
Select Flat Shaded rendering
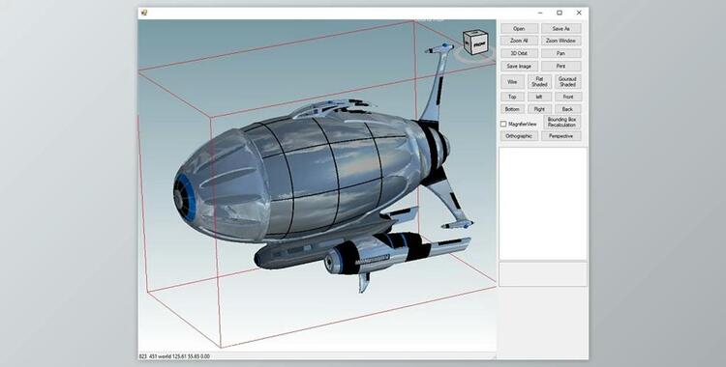539,82
